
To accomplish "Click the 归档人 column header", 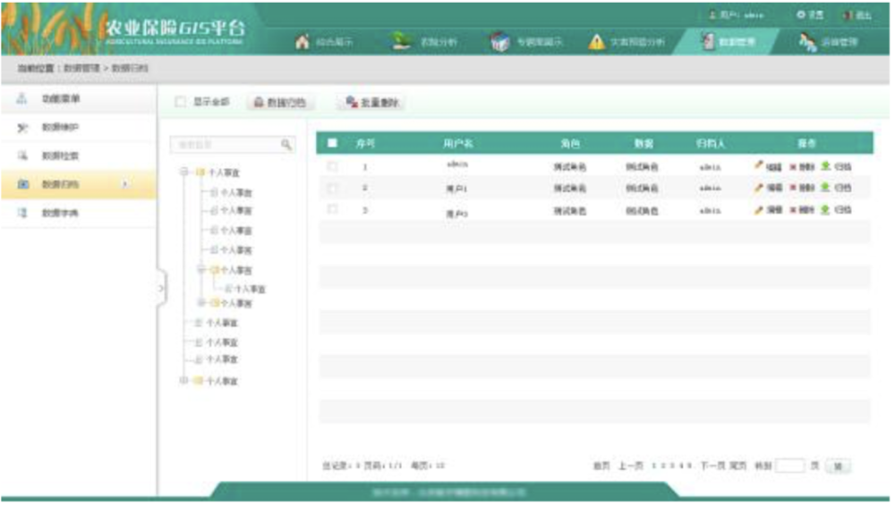I will (710, 143).
